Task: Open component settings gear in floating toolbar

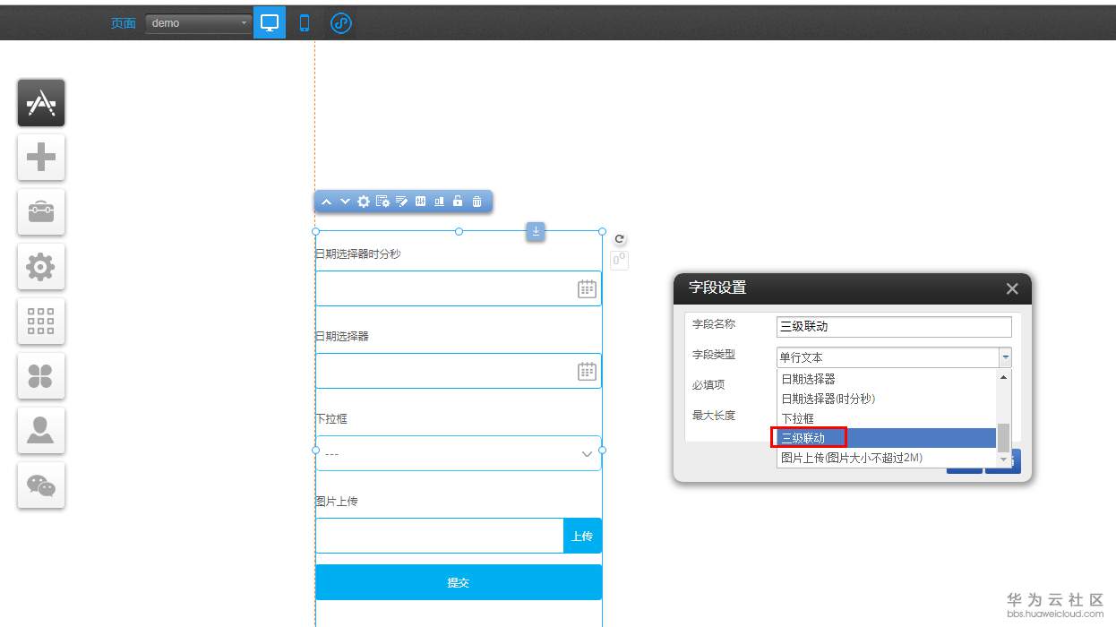Action: coord(364,202)
